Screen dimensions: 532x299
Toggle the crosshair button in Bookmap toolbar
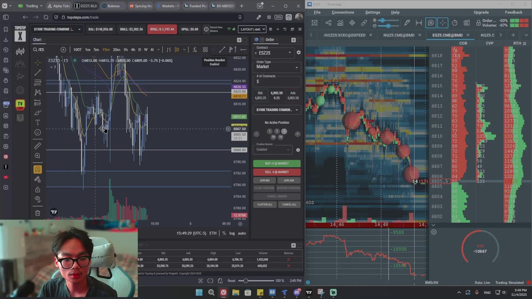(443, 23)
